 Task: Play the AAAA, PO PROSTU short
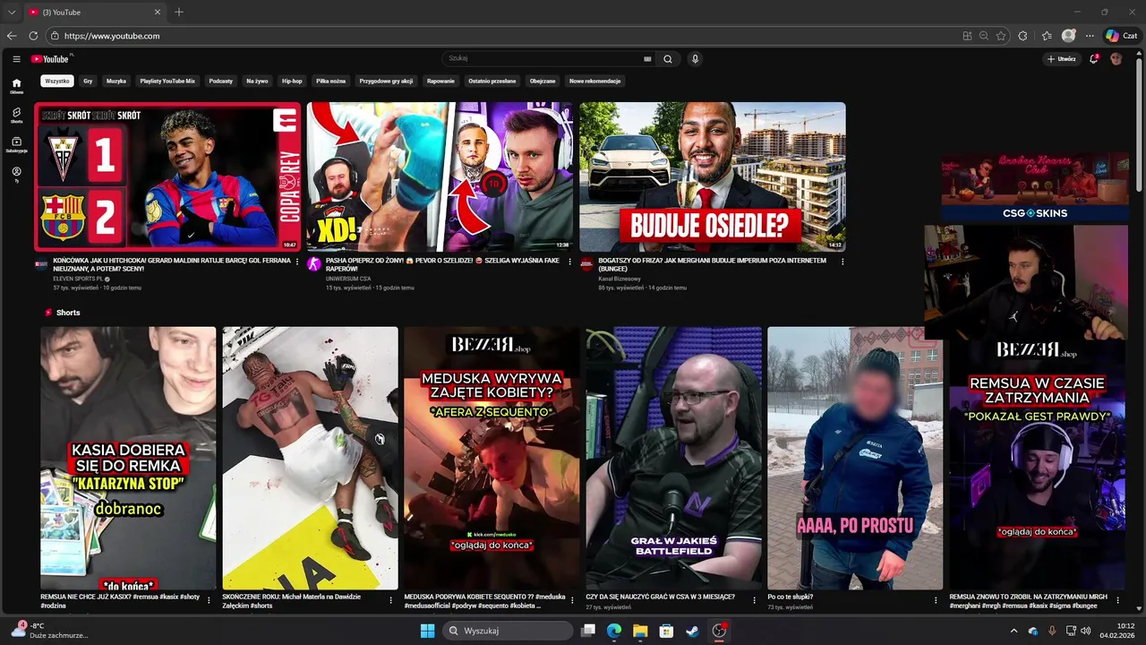855,458
